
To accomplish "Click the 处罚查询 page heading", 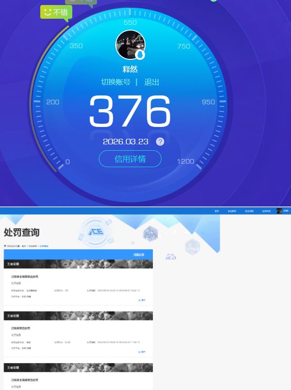I will pyautogui.click(x=22, y=232).
